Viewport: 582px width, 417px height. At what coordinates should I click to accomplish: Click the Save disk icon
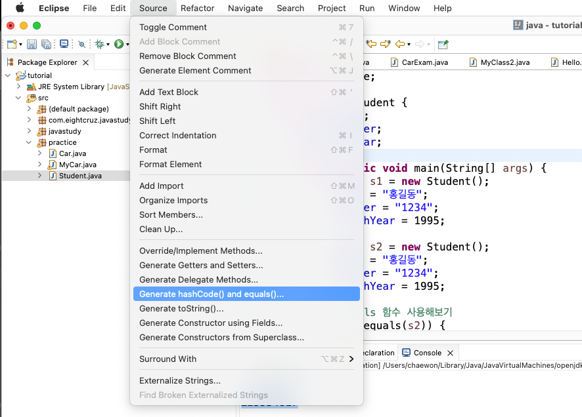32,45
